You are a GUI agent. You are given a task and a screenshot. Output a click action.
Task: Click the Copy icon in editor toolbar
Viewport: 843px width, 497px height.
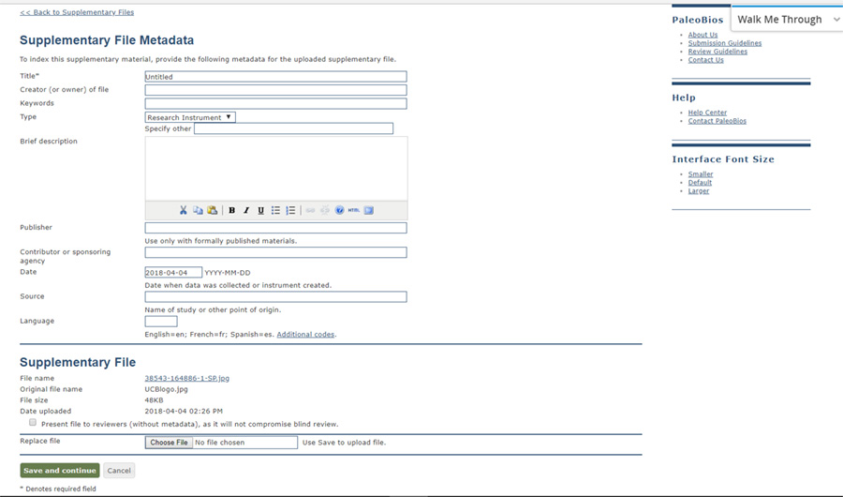coord(198,210)
